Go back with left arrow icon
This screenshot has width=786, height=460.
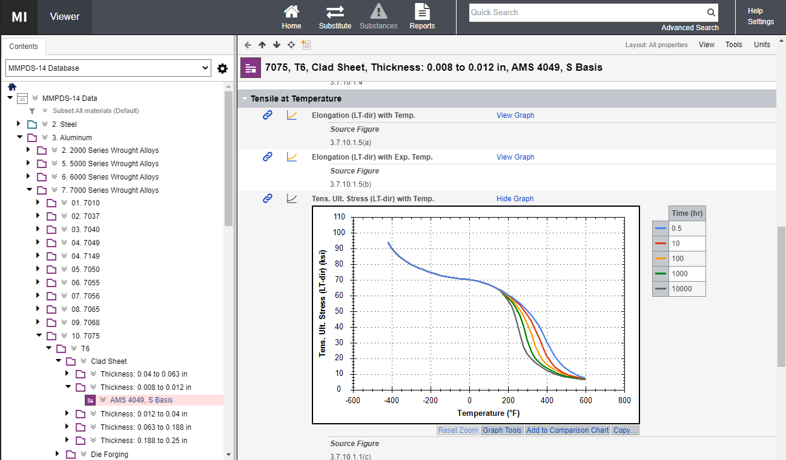click(x=248, y=45)
